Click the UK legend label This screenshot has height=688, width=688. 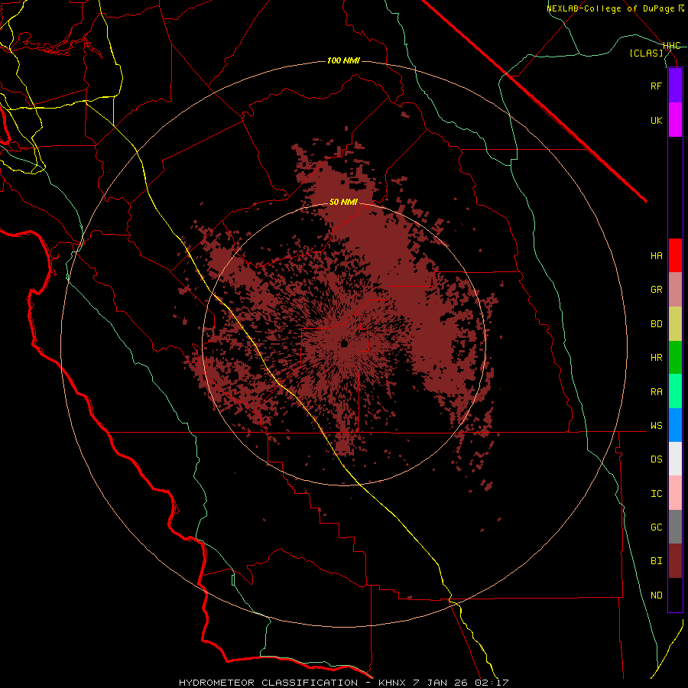coord(656,120)
